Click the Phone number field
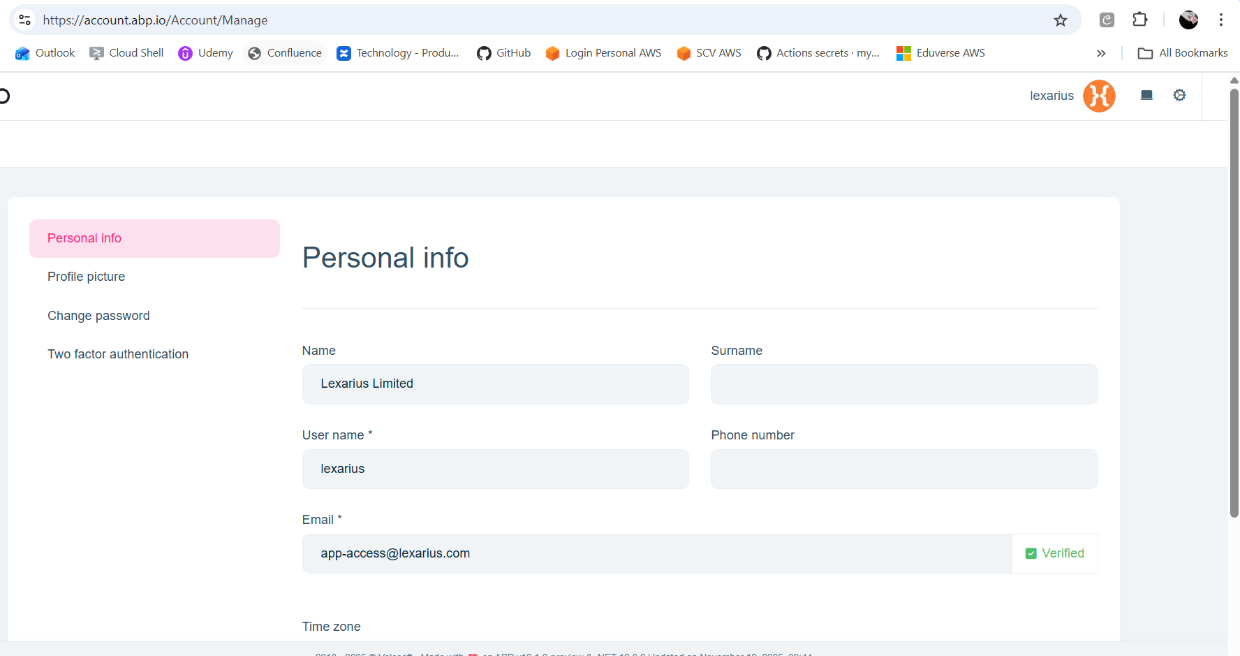 click(903, 469)
